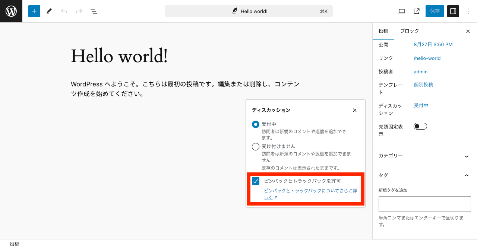Click the 投稿 breadcrumb in footer

click(x=15, y=244)
